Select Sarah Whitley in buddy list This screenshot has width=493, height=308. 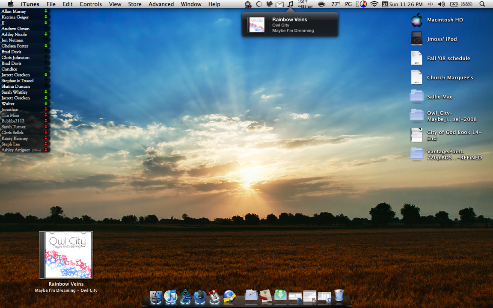coord(25,92)
